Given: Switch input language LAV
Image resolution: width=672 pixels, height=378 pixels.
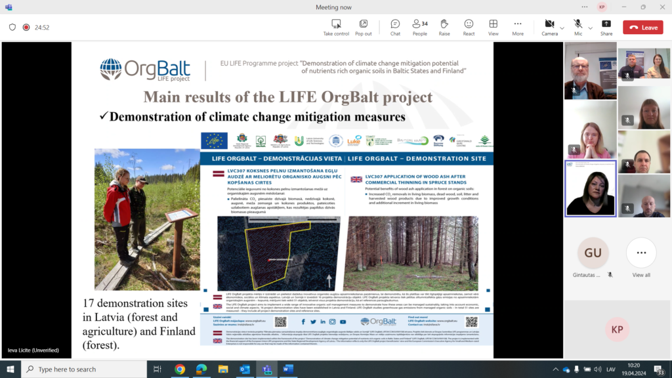Looking at the screenshot, I should (611, 369).
